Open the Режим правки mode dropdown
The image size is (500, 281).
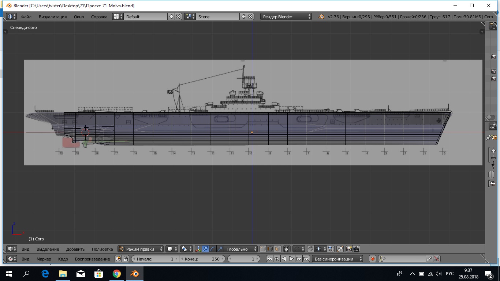[x=141, y=249]
